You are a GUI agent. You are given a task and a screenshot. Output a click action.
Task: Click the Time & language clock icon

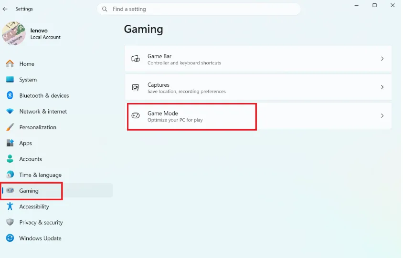point(10,175)
